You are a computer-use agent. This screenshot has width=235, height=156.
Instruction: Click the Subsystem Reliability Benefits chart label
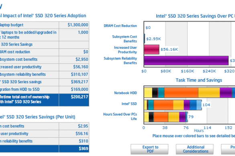(121, 61)
